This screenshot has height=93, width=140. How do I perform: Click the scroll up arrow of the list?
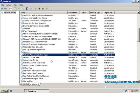[138, 13]
